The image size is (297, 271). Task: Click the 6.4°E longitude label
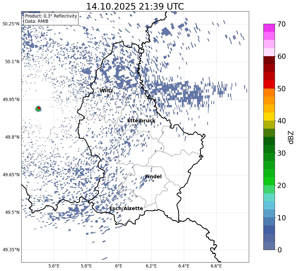pos(184,266)
